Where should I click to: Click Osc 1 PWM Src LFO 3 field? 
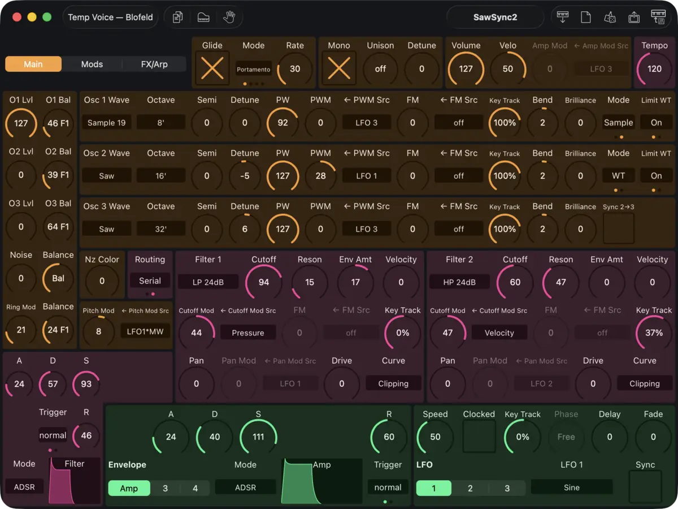(367, 122)
